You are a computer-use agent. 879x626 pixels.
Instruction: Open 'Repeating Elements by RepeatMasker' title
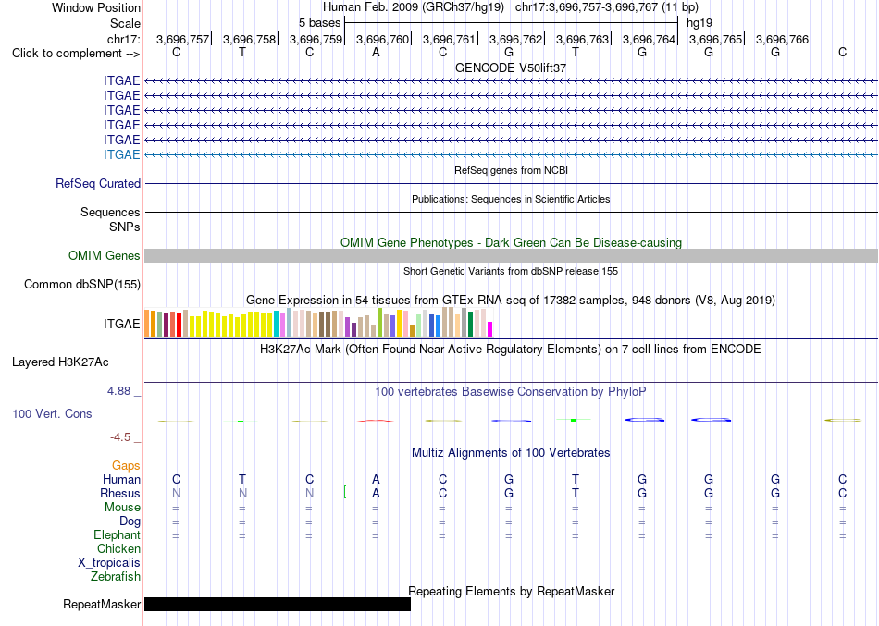click(x=512, y=592)
